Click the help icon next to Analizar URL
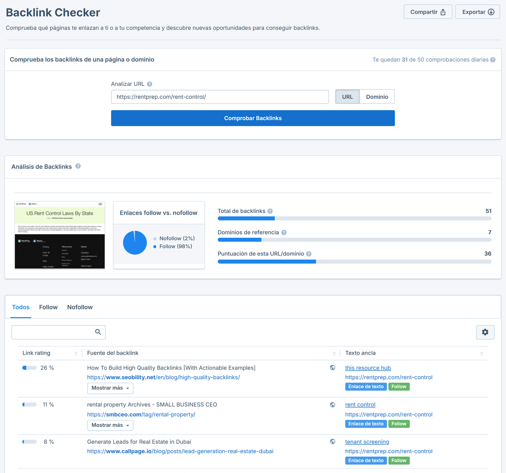This screenshot has width=506, height=473. click(x=149, y=84)
